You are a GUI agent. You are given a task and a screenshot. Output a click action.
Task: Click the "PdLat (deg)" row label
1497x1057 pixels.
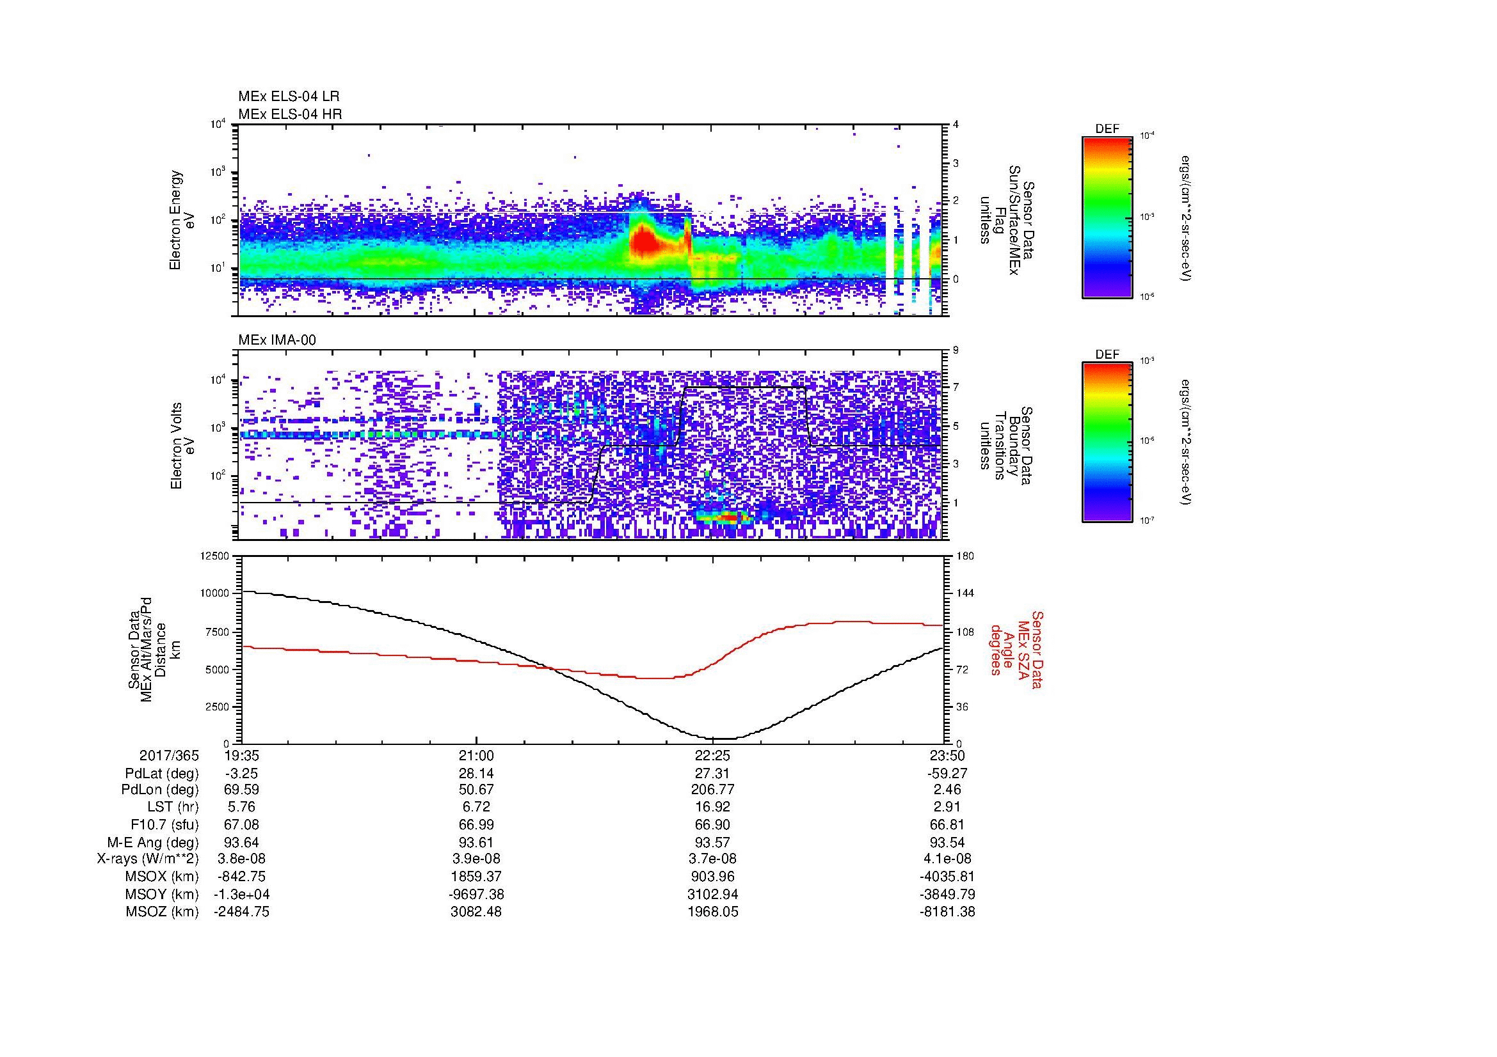(x=162, y=774)
